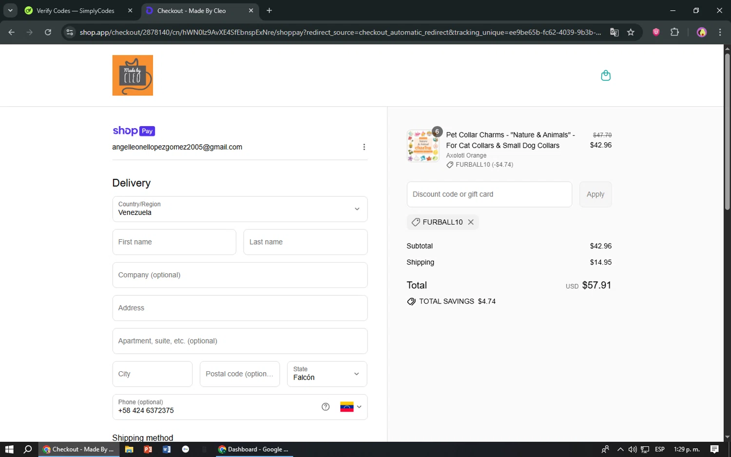Switch to the Verify Codes — SimplyCodes tab

tap(76, 11)
